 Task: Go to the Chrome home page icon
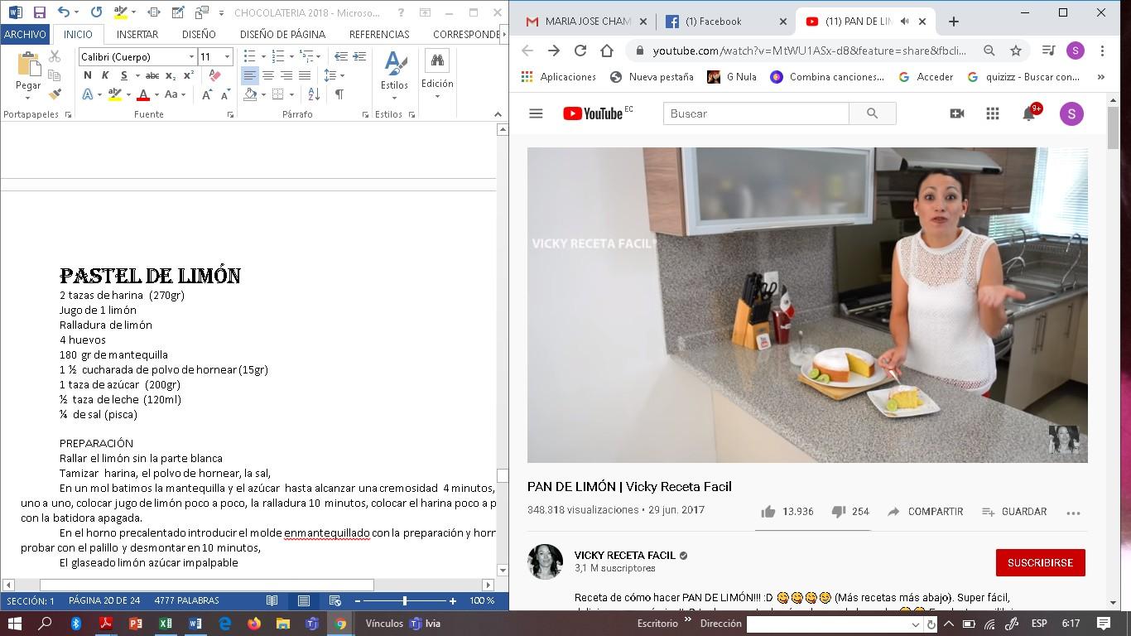[607, 51]
